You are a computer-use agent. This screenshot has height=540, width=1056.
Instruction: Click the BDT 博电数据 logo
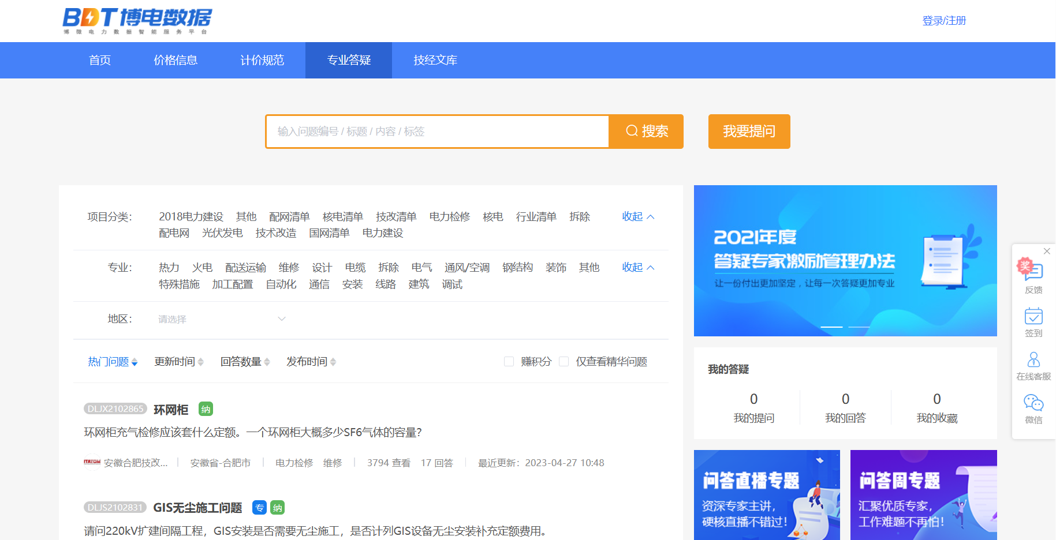137,21
